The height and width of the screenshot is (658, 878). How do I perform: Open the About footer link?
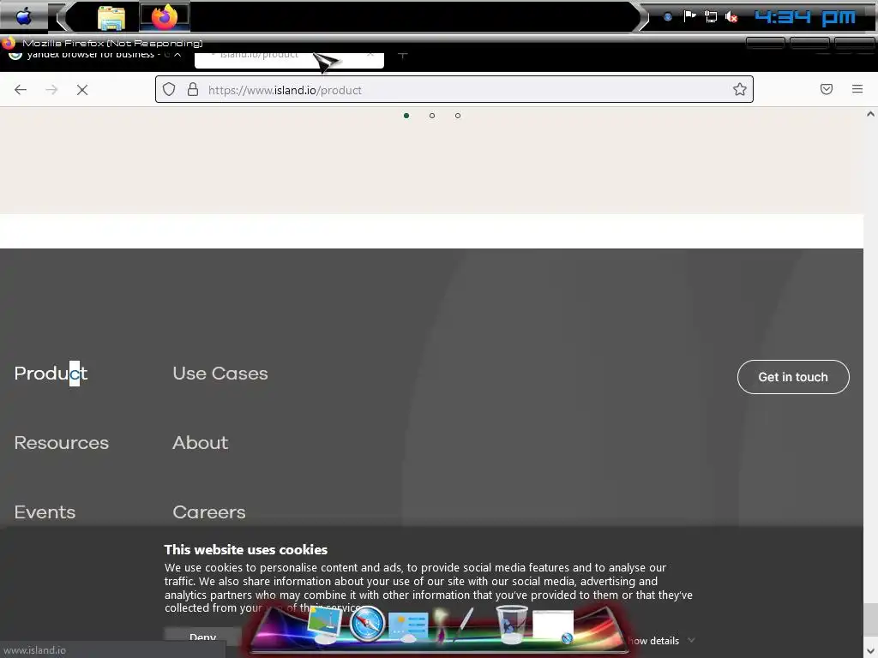pos(201,443)
